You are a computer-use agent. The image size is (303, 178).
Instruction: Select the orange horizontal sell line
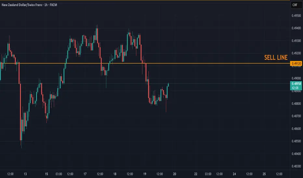[145, 63]
